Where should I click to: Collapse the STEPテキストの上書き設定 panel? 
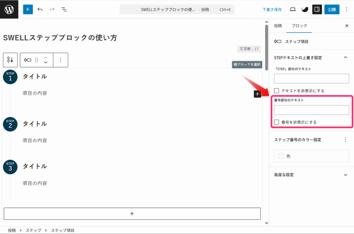345,57
